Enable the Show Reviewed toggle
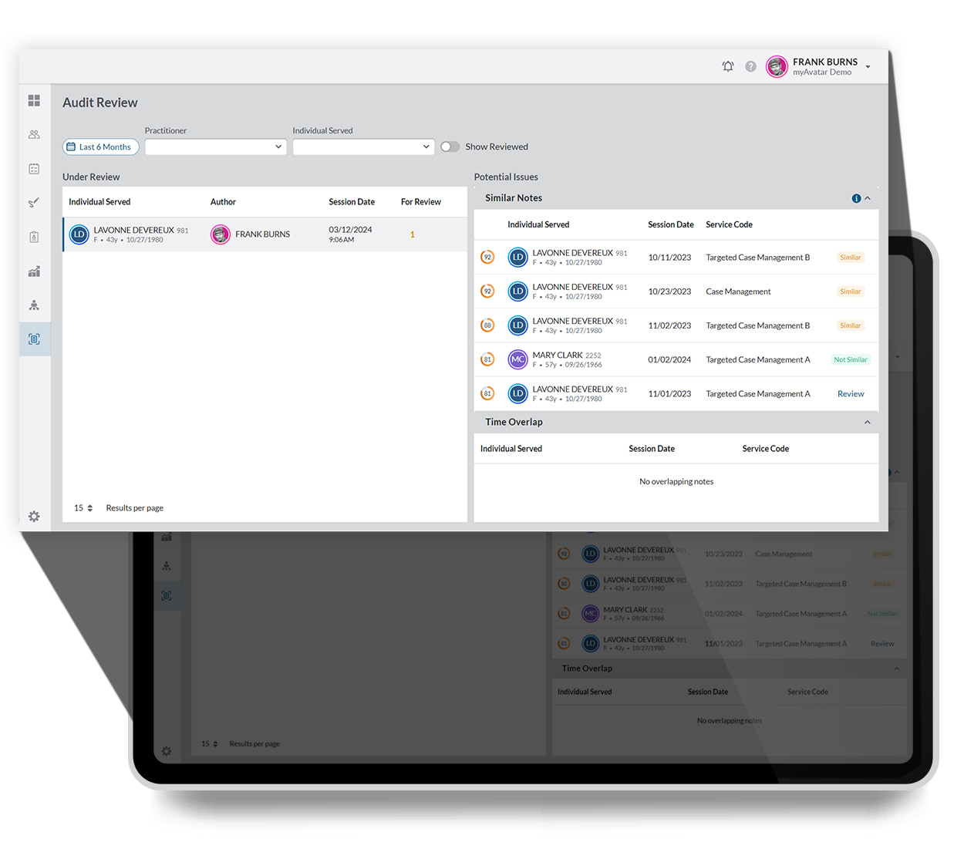The image size is (964, 849). 450,146
